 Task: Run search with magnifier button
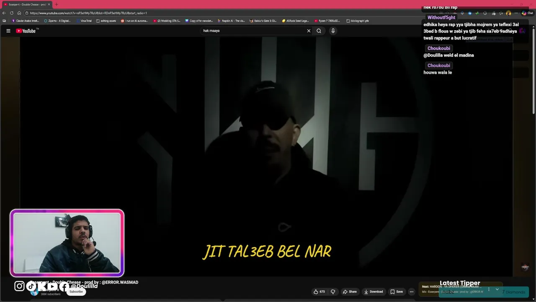pyautogui.click(x=319, y=31)
